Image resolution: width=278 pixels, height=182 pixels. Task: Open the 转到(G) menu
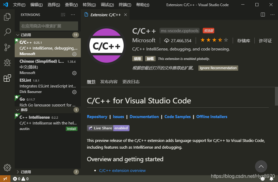pyautogui.click(x=89, y=5)
